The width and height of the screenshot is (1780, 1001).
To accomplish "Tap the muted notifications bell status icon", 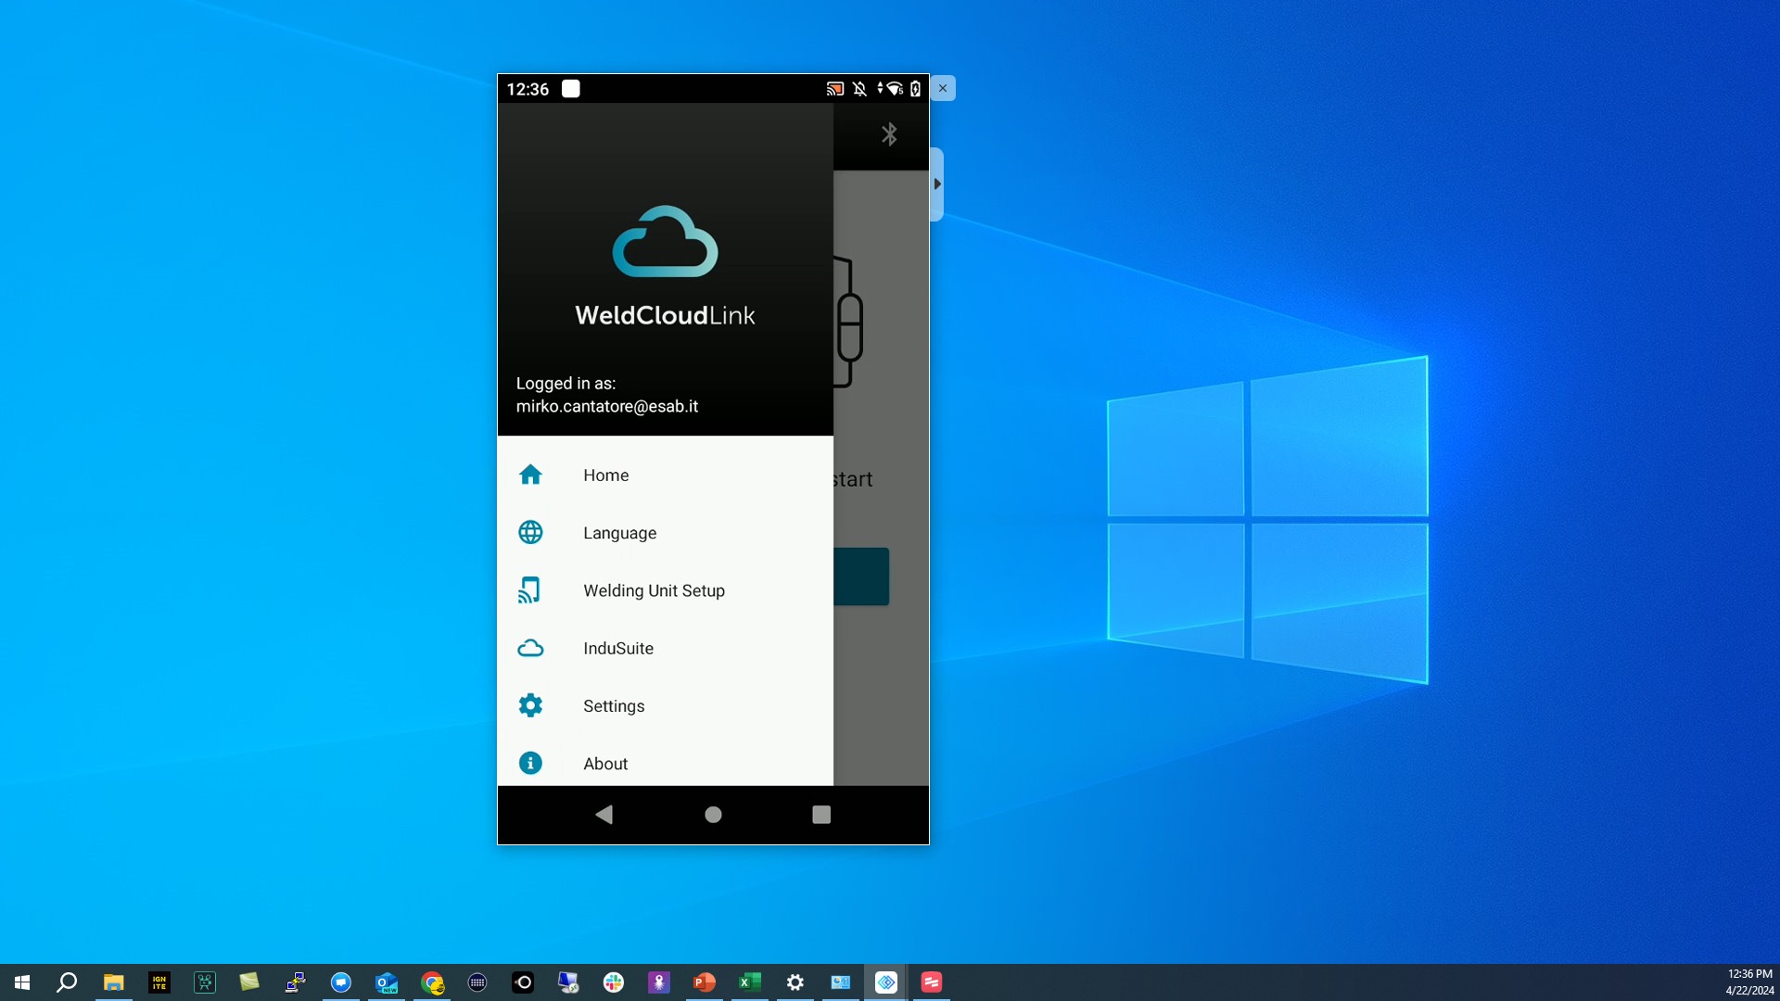I will coord(859,89).
